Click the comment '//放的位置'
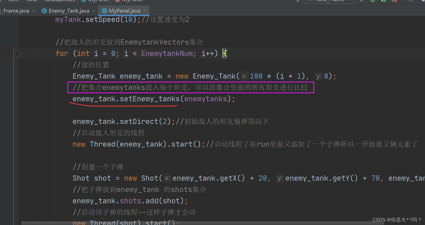 91,65
